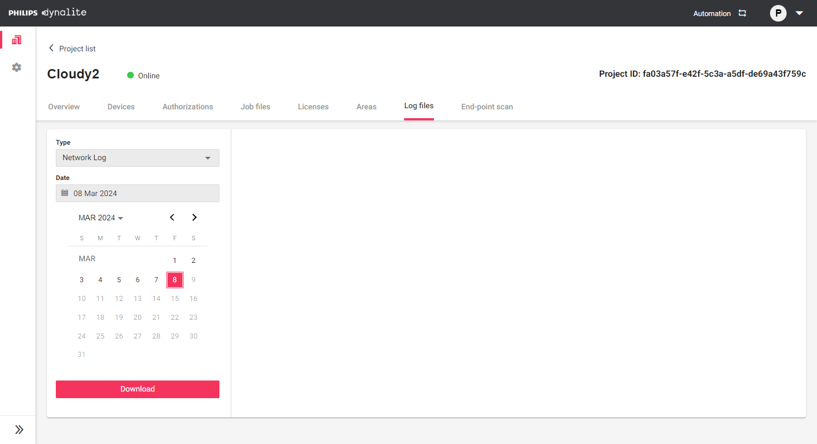Switch to the Devices tab

[121, 107]
